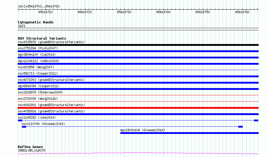The height and width of the screenshot is (157, 267).
Task: Select the 2p21 band label
Action: tap(22, 26)
